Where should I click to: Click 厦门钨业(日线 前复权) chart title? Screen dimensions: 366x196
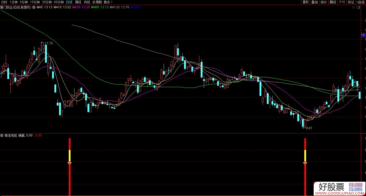pos(16,7)
